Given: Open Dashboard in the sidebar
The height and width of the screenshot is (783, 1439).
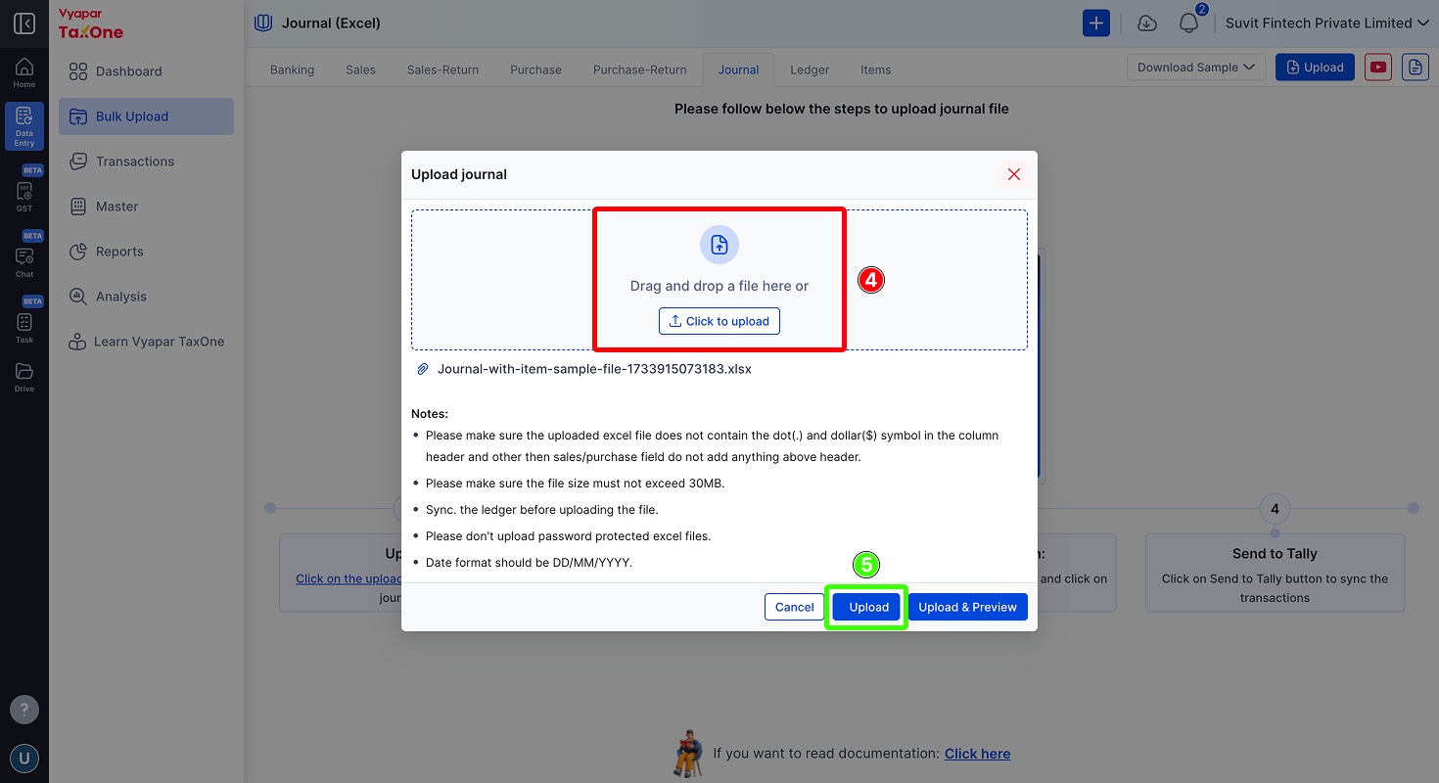Looking at the screenshot, I should tap(146, 71).
